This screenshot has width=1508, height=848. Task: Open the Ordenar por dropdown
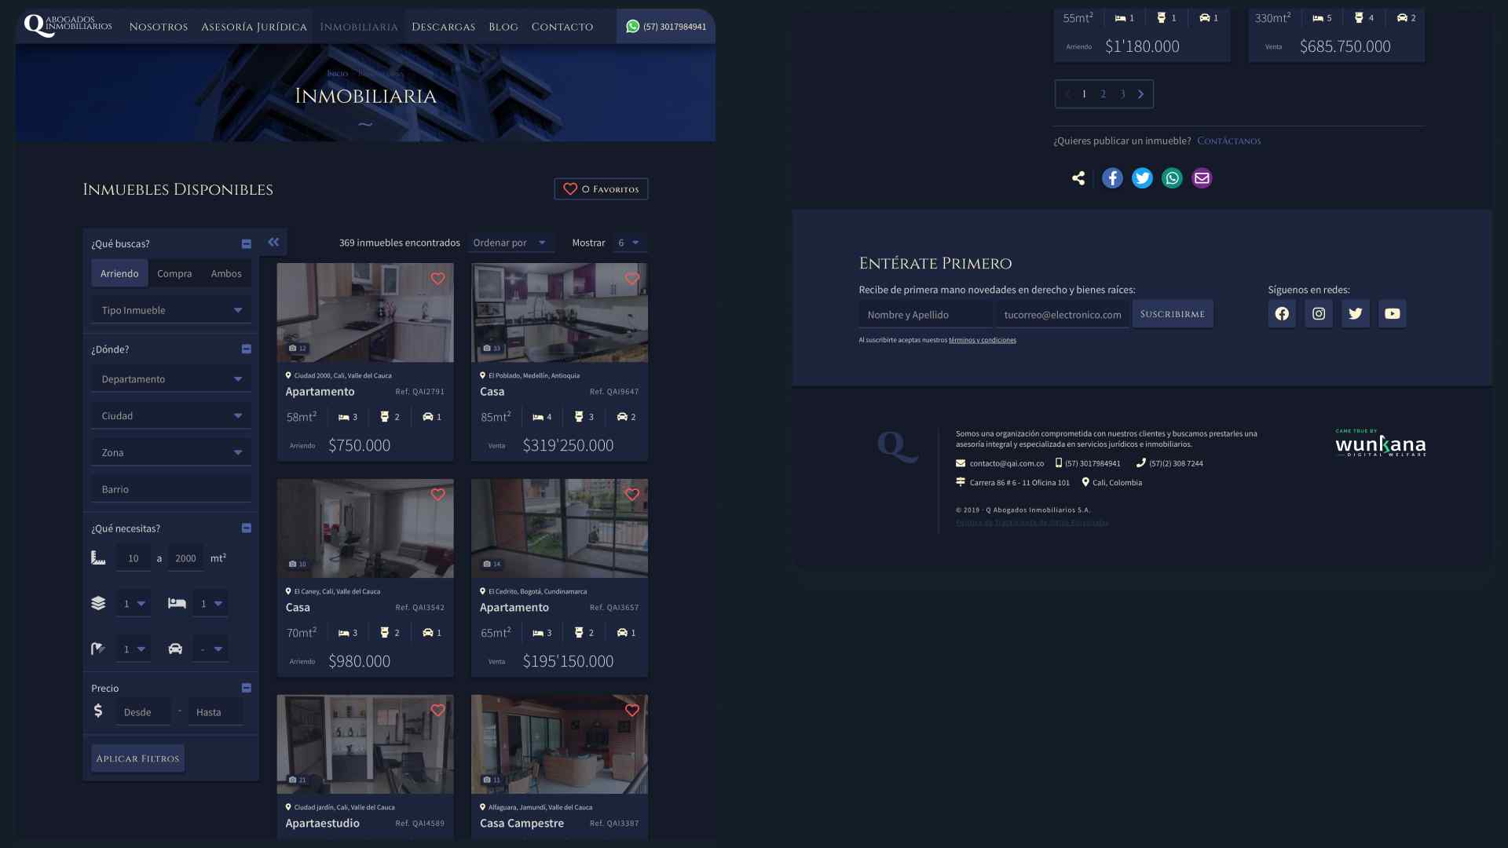point(510,243)
